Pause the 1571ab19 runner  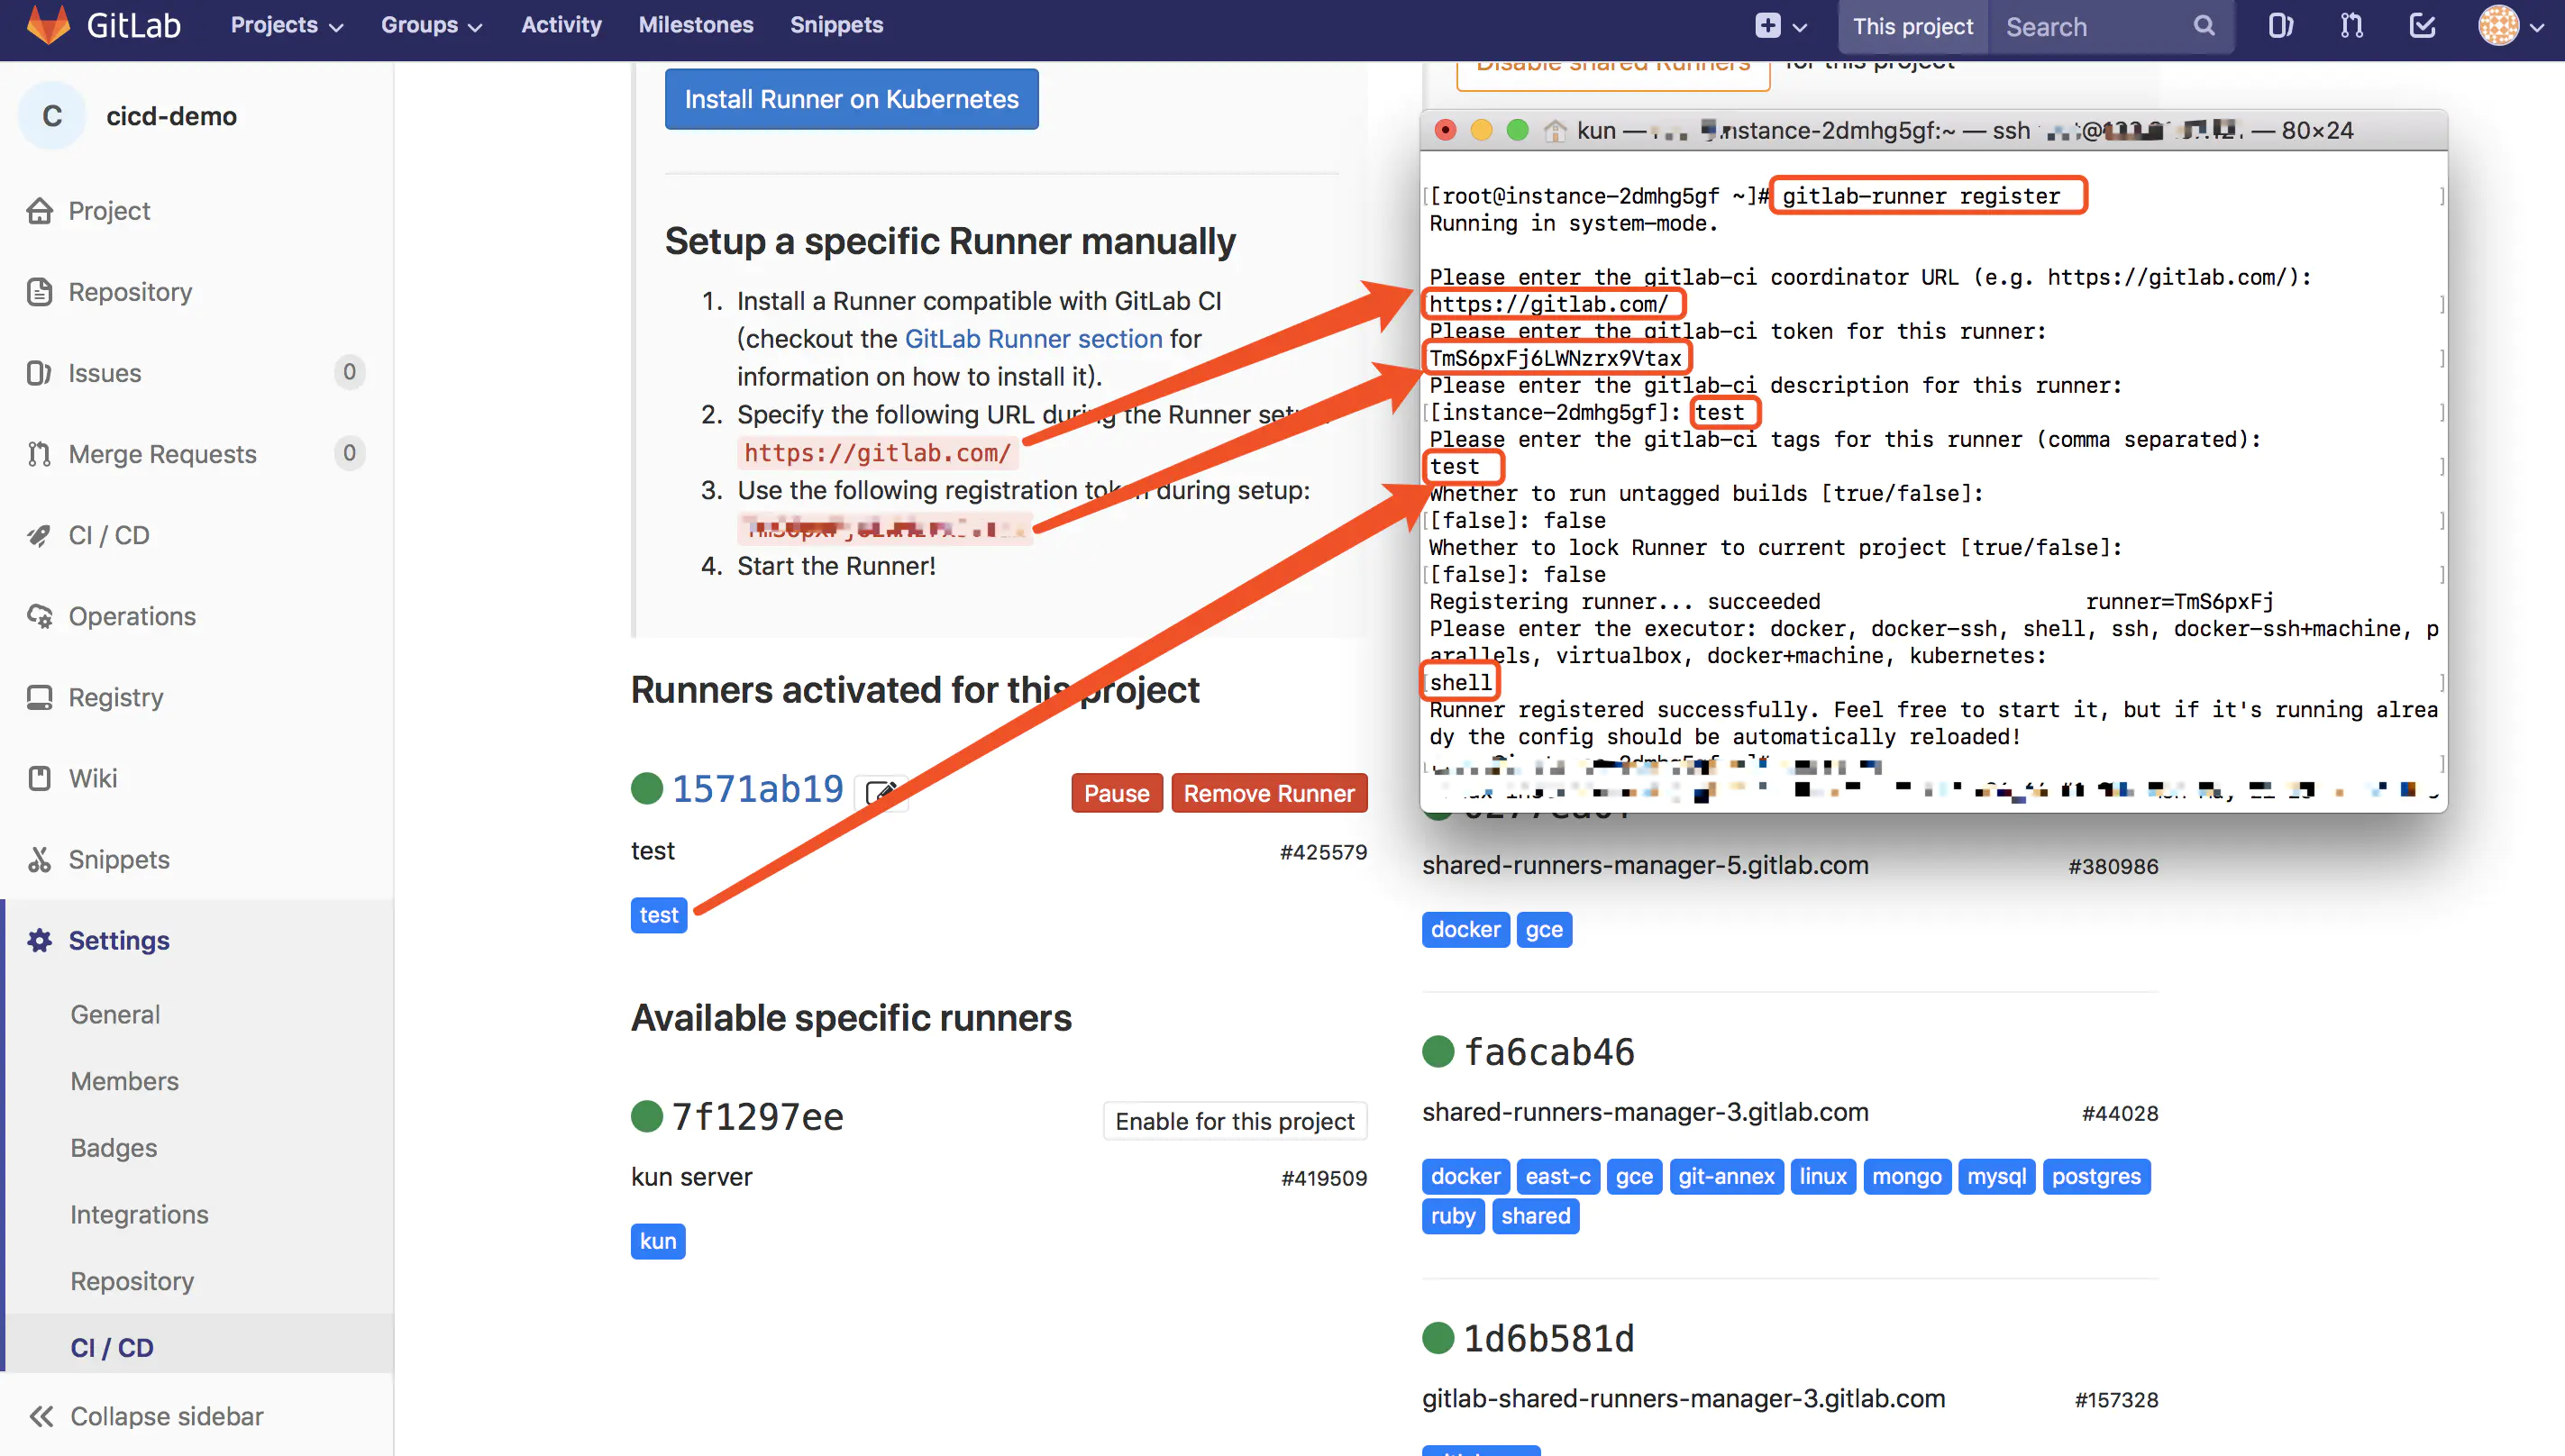point(1116,793)
